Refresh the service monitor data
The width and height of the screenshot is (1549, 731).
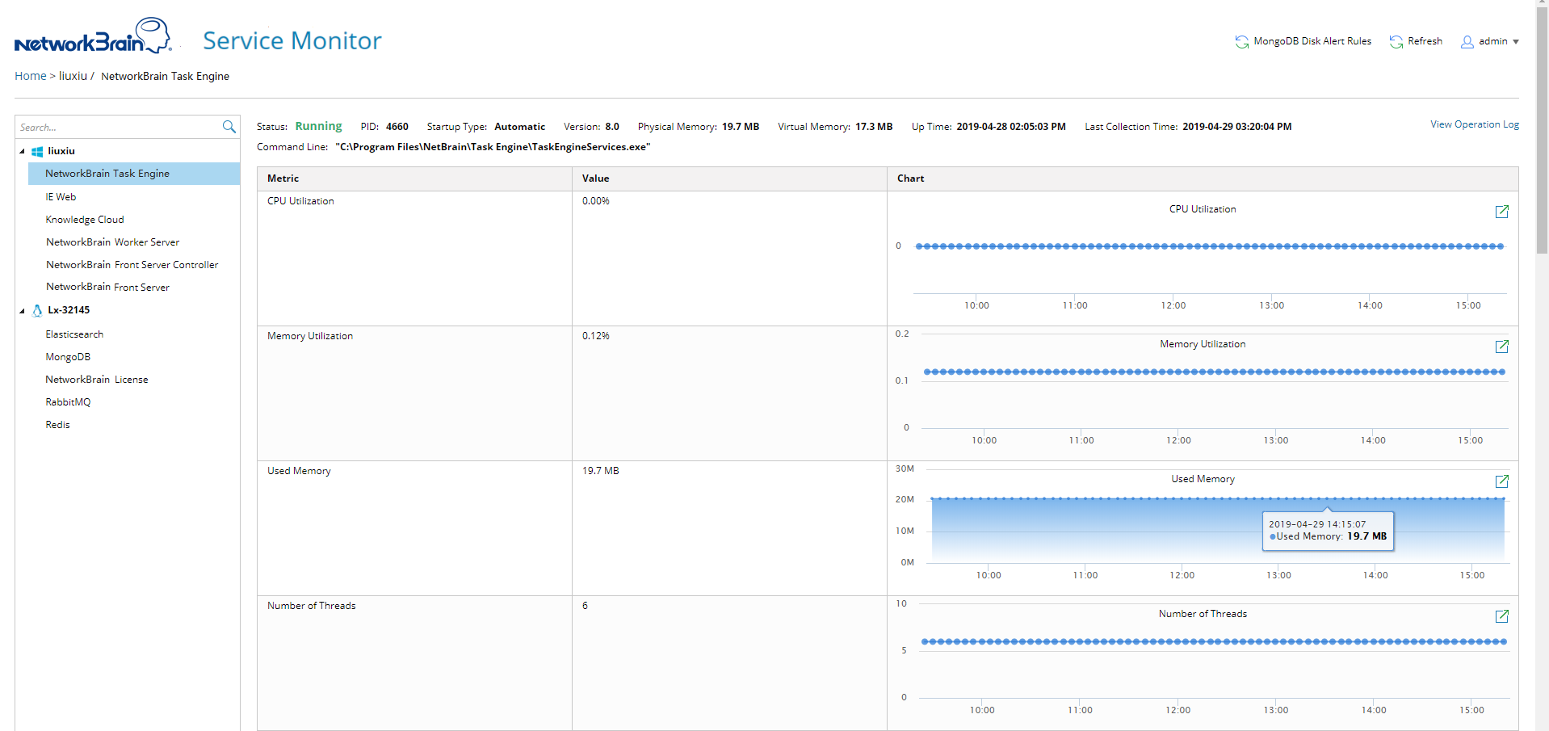click(x=1425, y=41)
